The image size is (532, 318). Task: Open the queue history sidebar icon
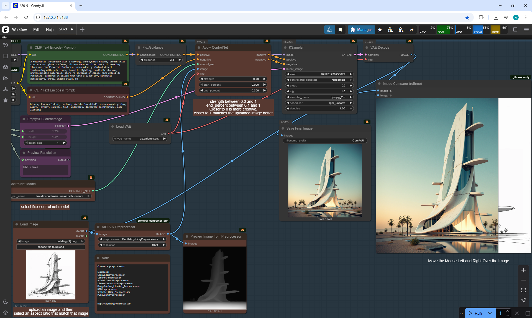pos(5,45)
